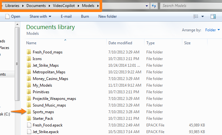The height and width of the screenshot is (135, 222).
Task: Select the My_Models folder icon
Action: tap(29, 85)
